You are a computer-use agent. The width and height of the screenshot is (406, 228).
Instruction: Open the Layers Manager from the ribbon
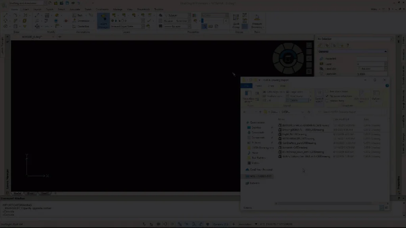[x=103, y=21]
